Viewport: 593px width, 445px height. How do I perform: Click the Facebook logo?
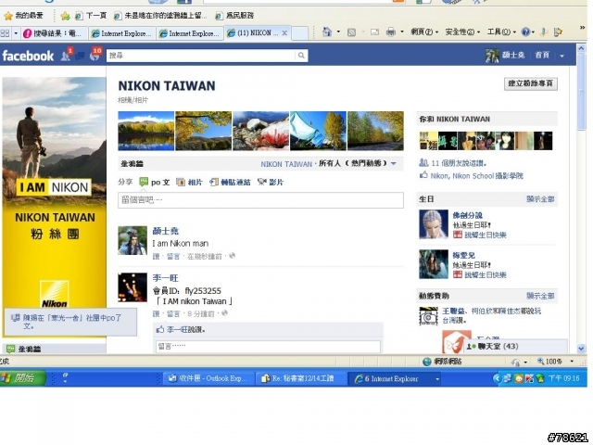[x=28, y=56]
